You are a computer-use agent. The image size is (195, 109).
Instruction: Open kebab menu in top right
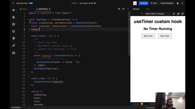tap(182, 3)
